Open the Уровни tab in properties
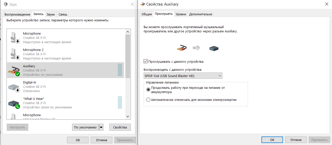Image resolution: width=332 pixels, height=145 pixels. pos(181,14)
